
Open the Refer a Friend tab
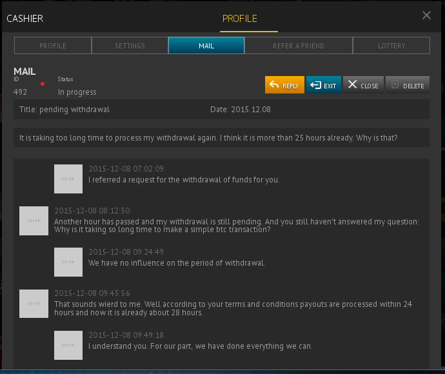pos(299,46)
